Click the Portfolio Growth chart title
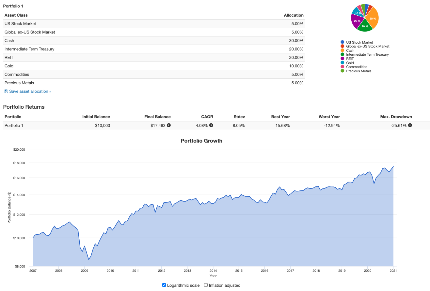Viewport: 430px width, 291px height. 201,141
